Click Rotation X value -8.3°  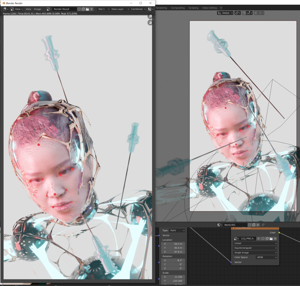[x=173, y=260]
